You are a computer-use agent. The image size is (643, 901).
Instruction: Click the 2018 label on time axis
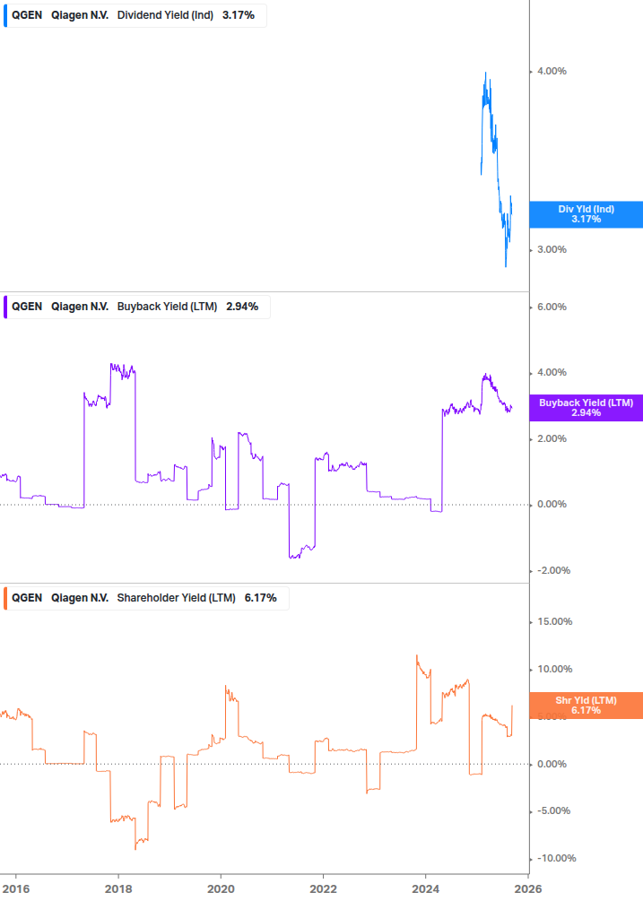click(x=118, y=889)
